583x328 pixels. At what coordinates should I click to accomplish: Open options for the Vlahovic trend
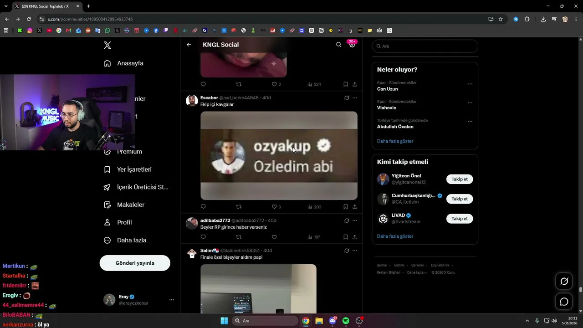point(470,102)
